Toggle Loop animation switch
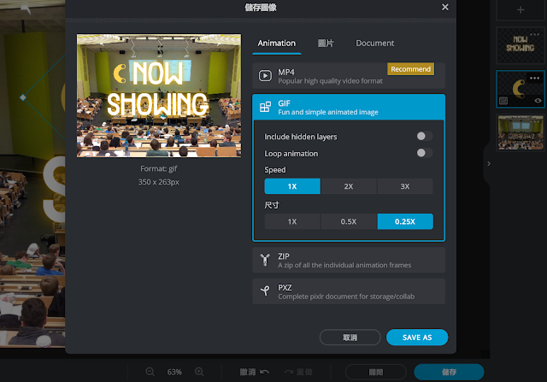 (423, 154)
